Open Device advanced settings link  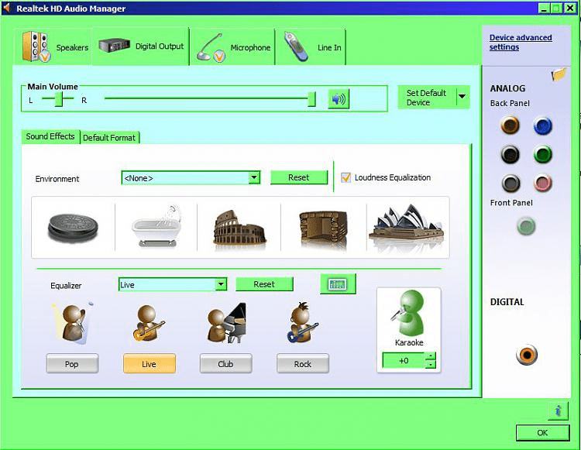click(x=520, y=43)
